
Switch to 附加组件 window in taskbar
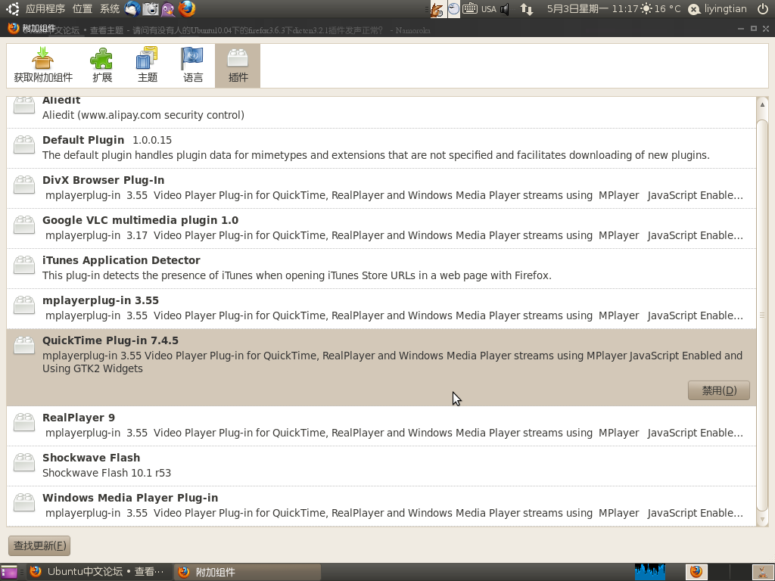(x=247, y=572)
